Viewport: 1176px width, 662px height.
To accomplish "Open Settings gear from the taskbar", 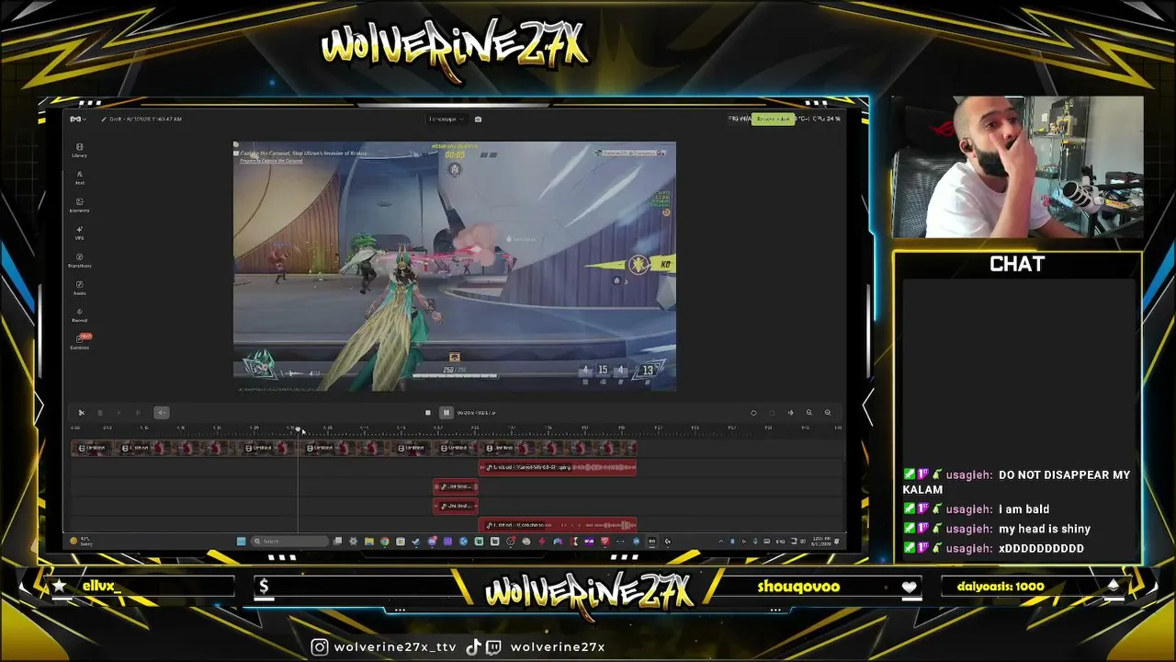I will tap(353, 542).
